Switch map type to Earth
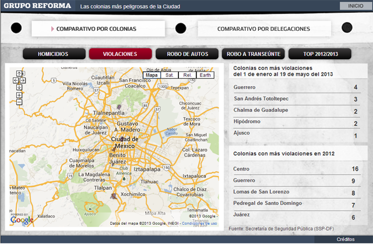 coord(205,75)
